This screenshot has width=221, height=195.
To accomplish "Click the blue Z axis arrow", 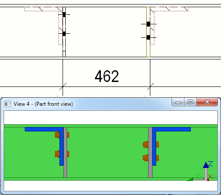I will [x=206, y=165].
